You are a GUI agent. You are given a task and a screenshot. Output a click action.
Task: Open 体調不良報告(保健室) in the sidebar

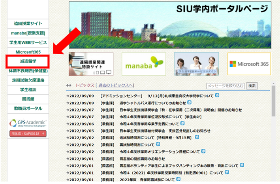tap(28, 71)
